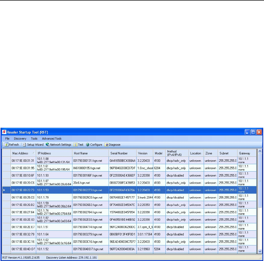The height and width of the screenshot is (261, 264).
Task: Launch the Test tool
Action: click(78, 145)
